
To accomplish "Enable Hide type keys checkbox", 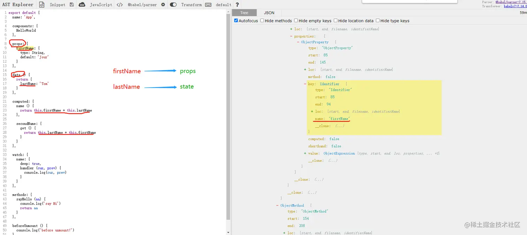I will click(x=378, y=21).
